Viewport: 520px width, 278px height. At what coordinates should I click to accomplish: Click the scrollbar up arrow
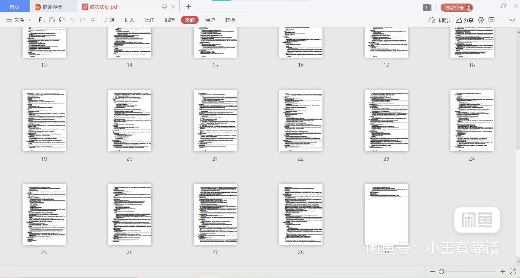(518, 32)
